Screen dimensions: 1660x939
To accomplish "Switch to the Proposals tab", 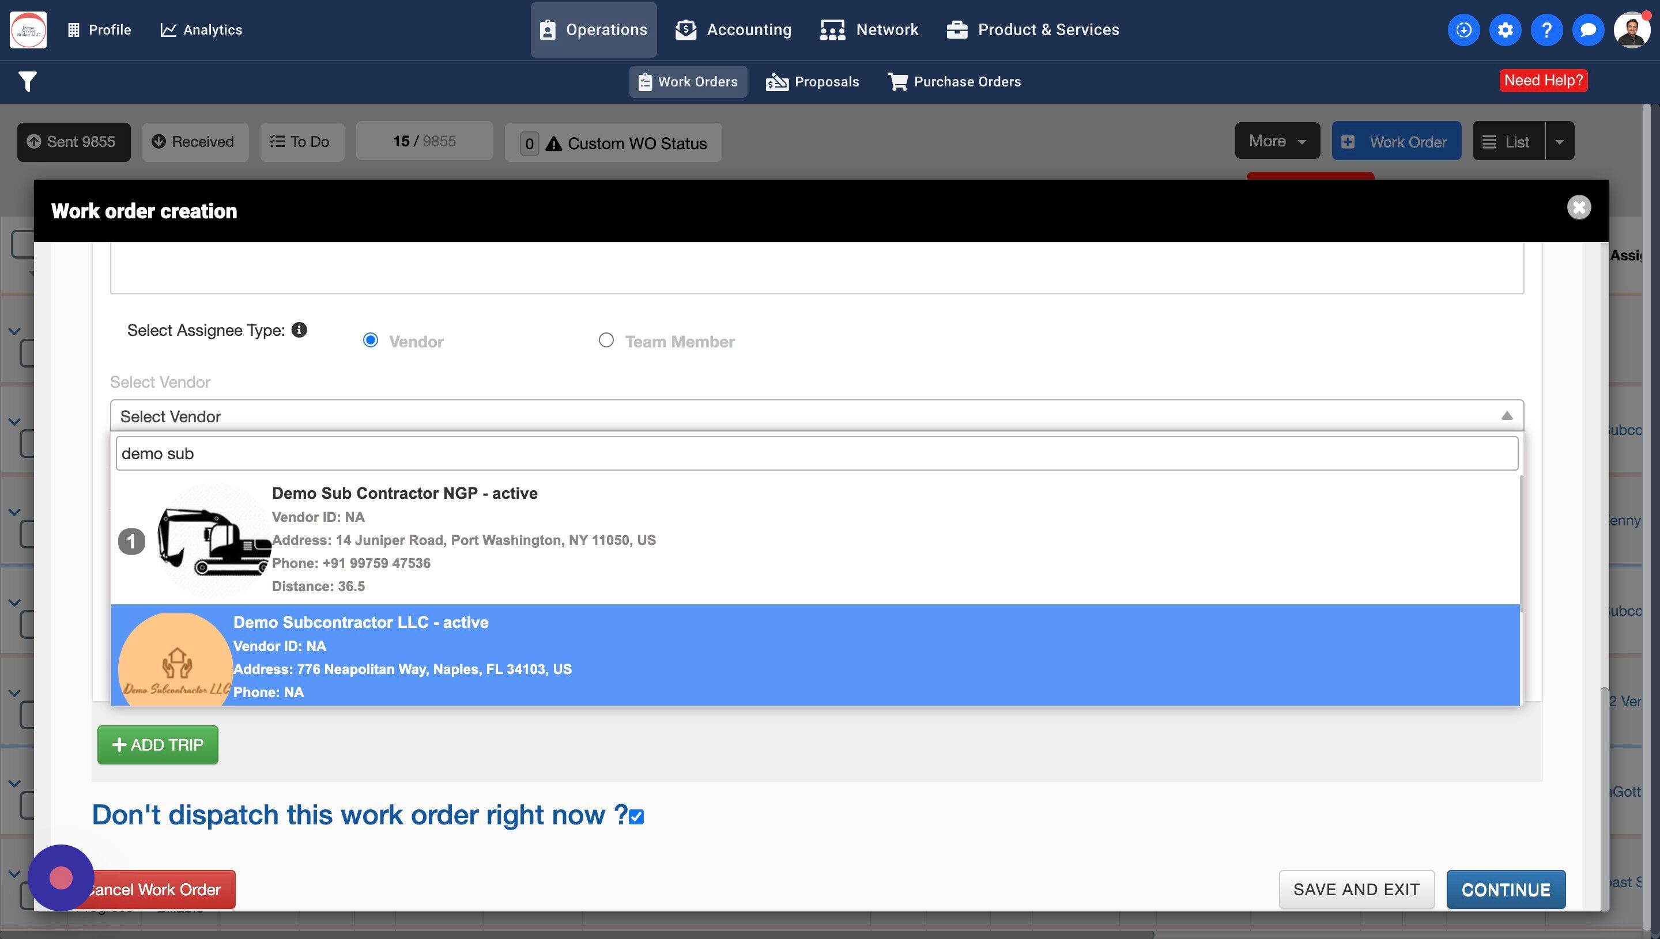I will tap(812, 81).
